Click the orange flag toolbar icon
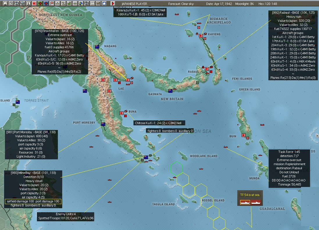Viewport: 319px width, 230px height. 52,3
